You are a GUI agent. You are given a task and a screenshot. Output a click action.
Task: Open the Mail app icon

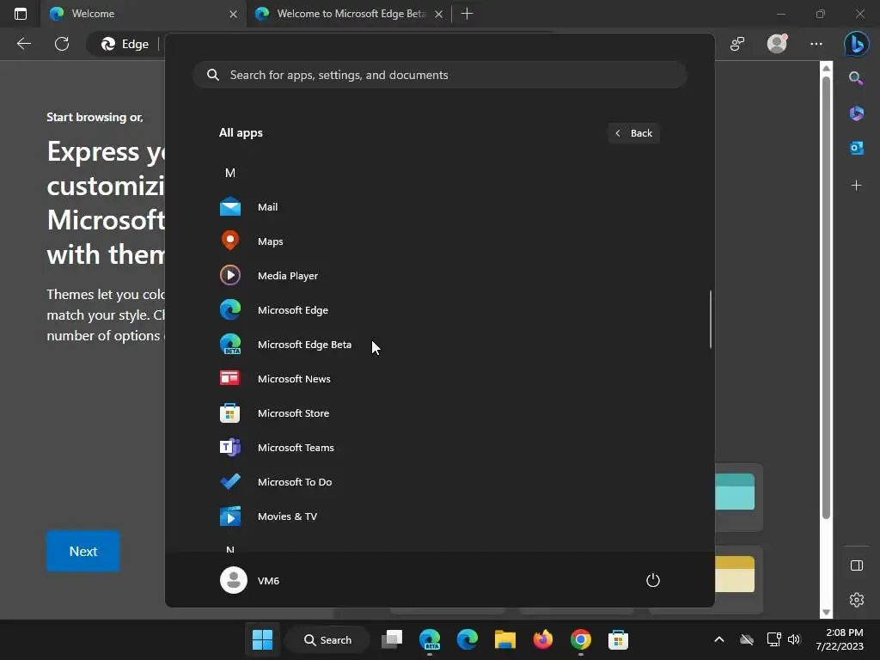230,207
